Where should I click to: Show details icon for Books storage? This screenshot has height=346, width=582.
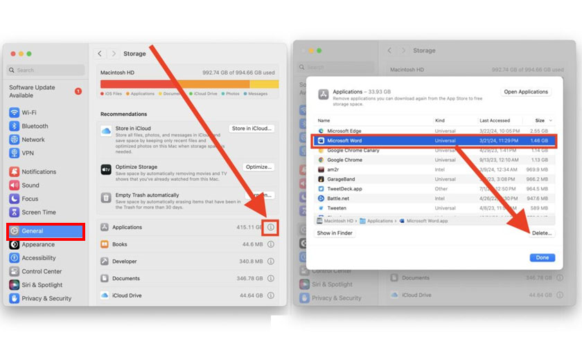[271, 244]
